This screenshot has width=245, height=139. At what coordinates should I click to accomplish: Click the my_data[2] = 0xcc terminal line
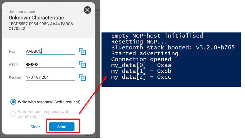[x=141, y=77]
